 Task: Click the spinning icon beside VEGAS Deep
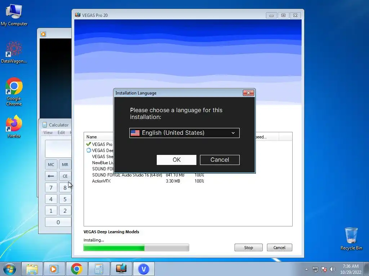(x=89, y=150)
